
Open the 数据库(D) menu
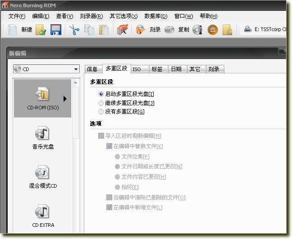[x=156, y=16]
